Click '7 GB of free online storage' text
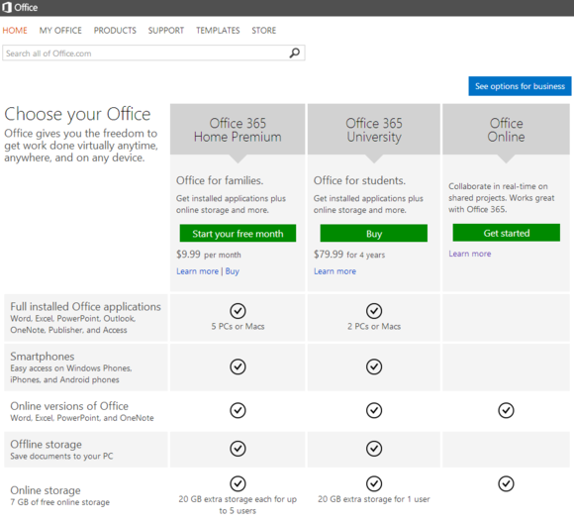574x522 pixels. [x=59, y=502]
